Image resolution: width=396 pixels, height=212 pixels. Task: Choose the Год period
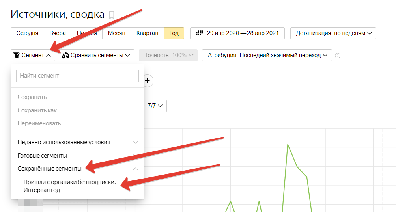click(174, 33)
